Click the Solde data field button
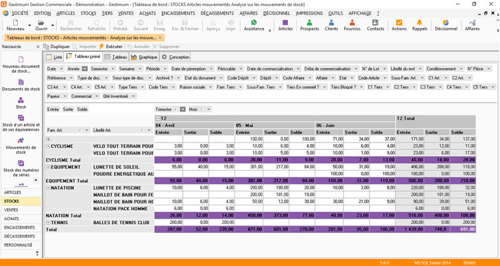The image size is (500, 266). click(82, 109)
